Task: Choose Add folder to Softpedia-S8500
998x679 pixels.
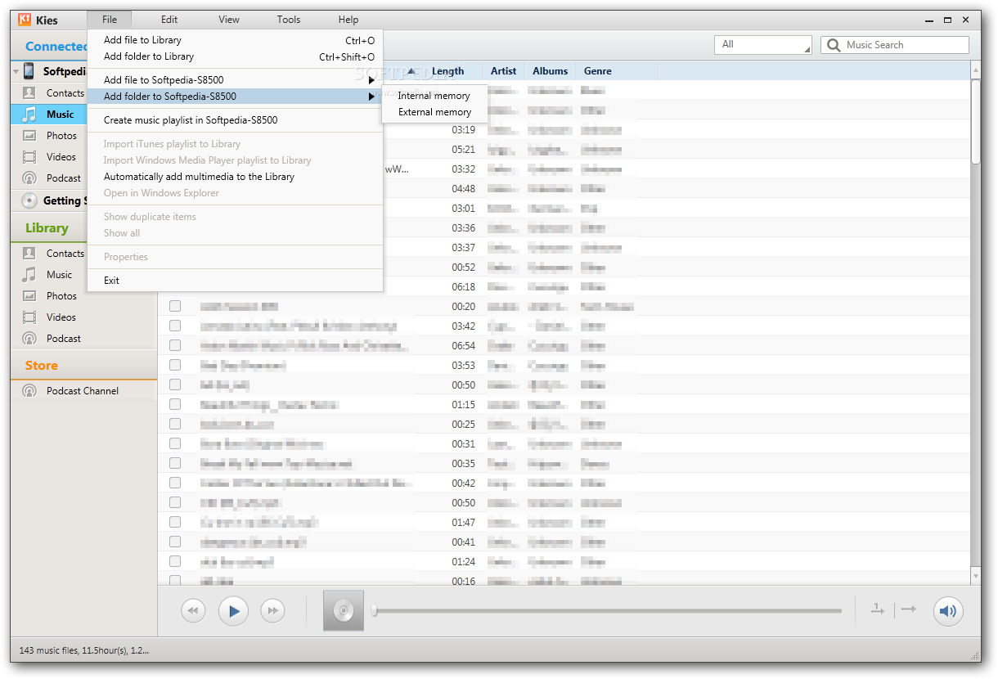Action: pyautogui.click(x=236, y=97)
